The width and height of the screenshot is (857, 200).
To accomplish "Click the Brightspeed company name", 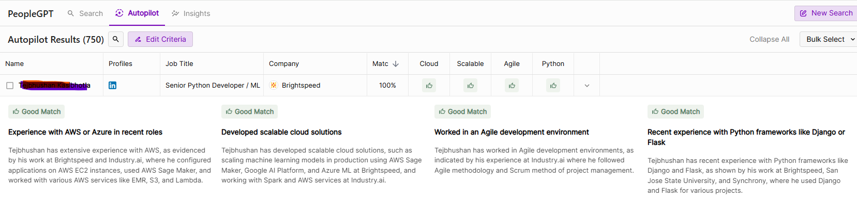I will (x=301, y=86).
